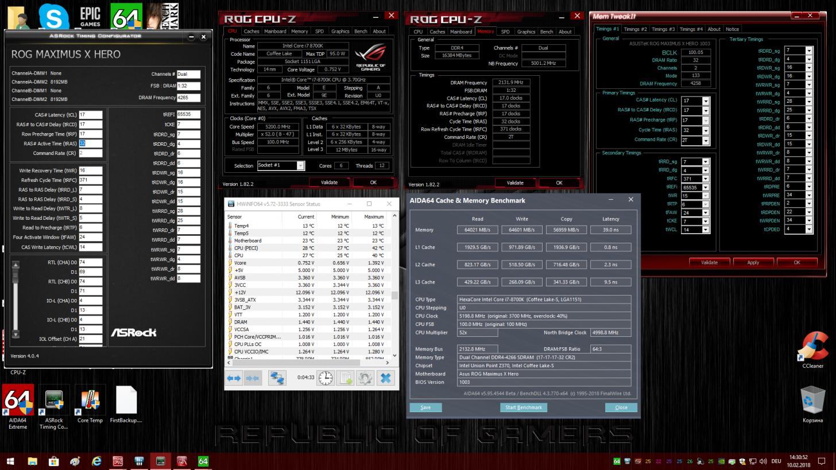Click HWiNFO vertical scrollbar thumb
The image size is (836, 470).
[x=394, y=296]
